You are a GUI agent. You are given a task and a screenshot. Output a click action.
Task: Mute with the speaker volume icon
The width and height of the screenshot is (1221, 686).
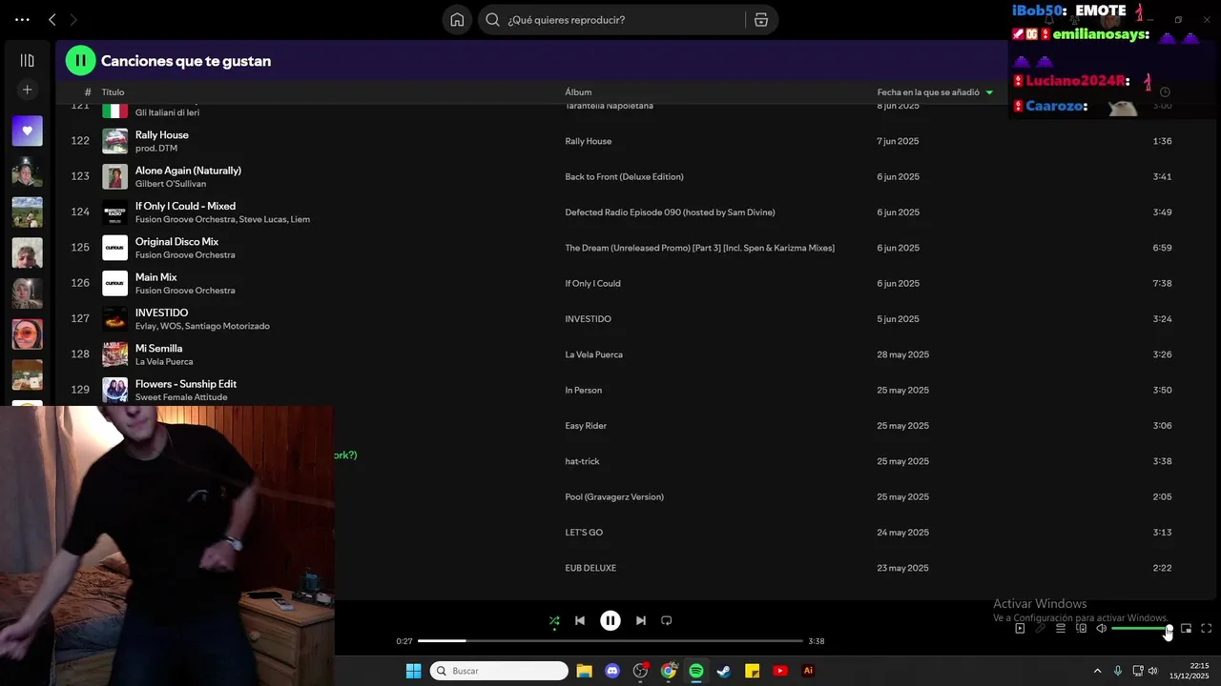coord(1102,628)
